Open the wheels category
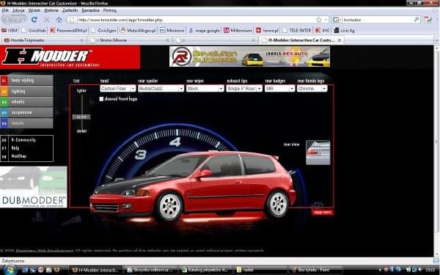The width and height of the screenshot is (440, 275). (x=26, y=102)
